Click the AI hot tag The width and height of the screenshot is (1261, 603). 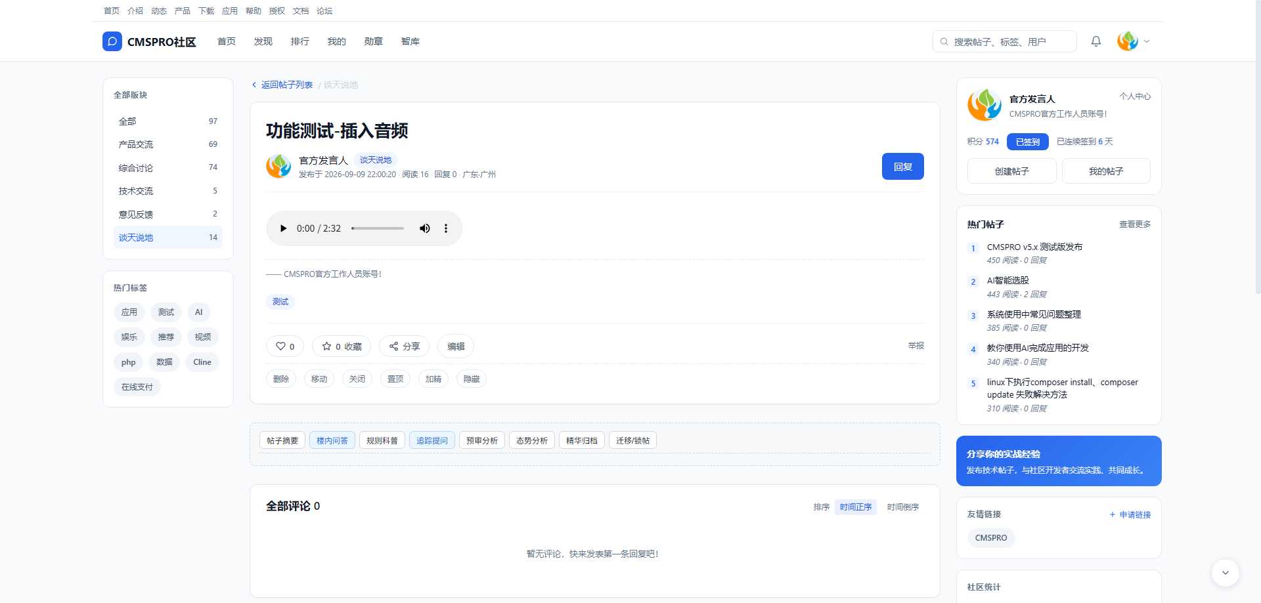tap(199, 312)
